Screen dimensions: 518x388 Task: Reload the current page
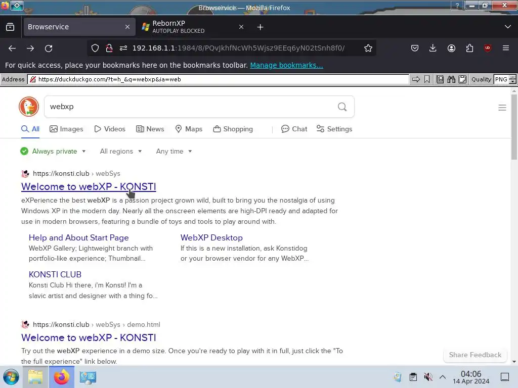point(49,48)
